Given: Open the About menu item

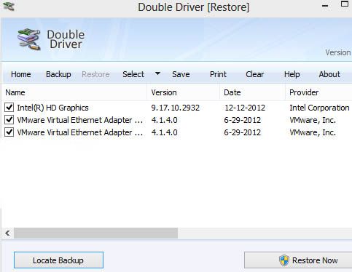Looking at the screenshot, I should [x=329, y=74].
